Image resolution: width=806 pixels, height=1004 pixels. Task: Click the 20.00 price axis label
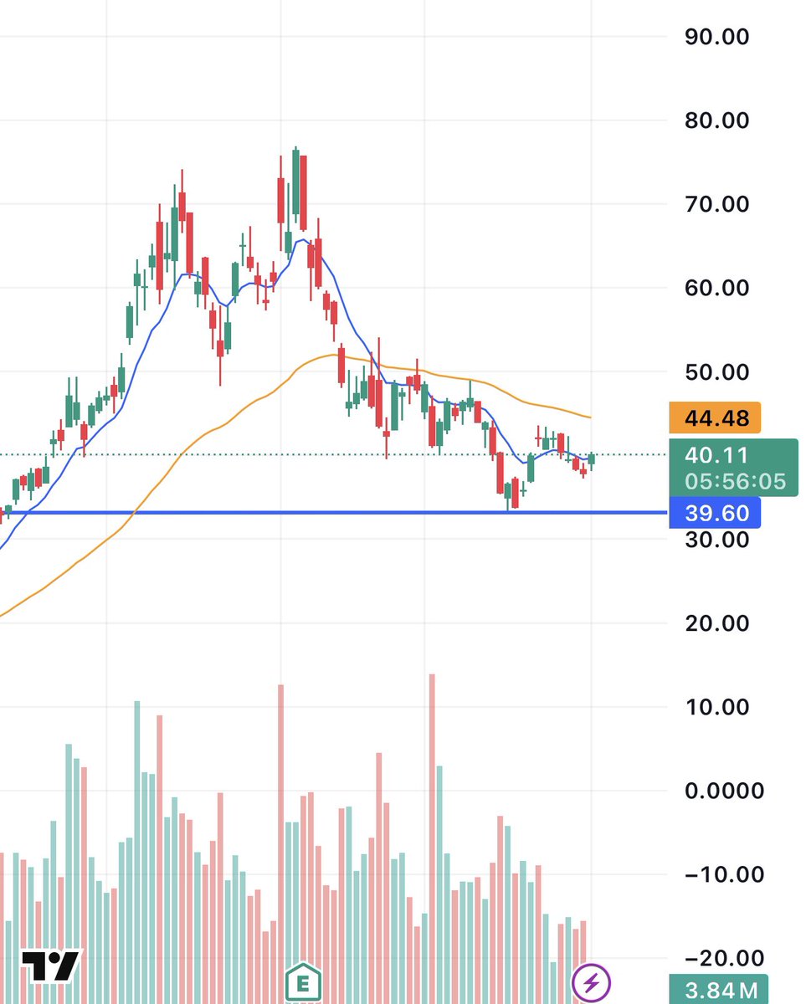click(716, 622)
